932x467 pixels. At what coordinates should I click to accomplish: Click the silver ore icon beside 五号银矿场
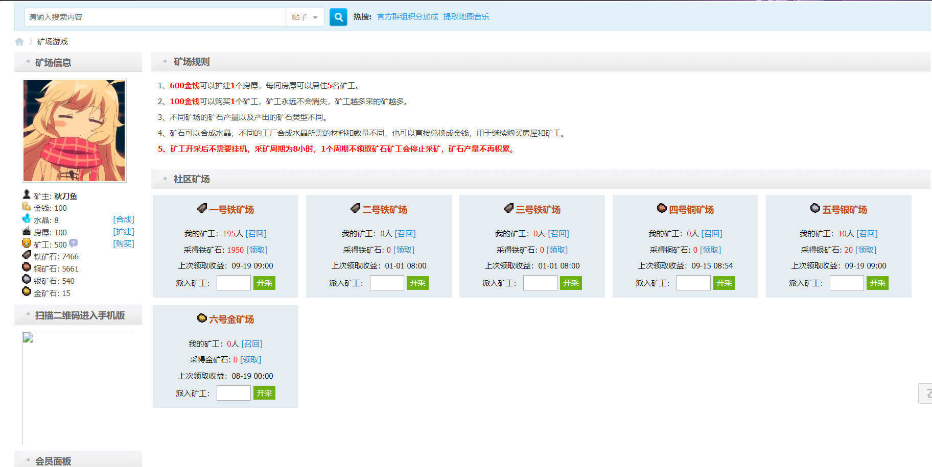coord(815,208)
